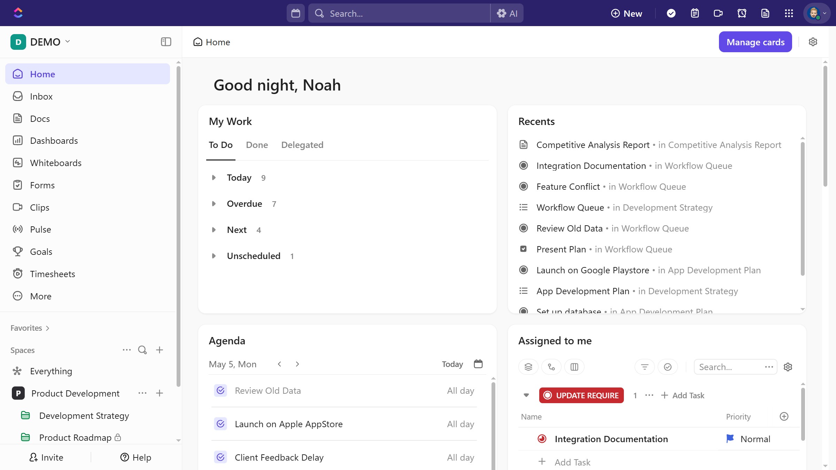The image size is (836, 470).
Task: Expand the Overdue group
Action: (214, 204)
